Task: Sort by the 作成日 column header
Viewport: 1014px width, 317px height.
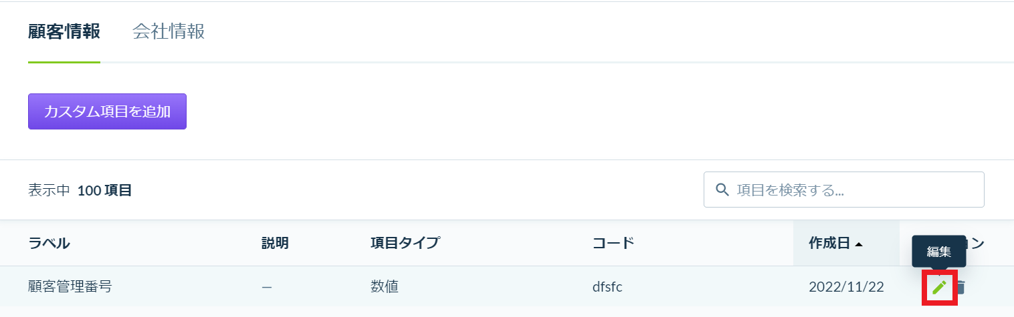Action: (x=829, y=244)
